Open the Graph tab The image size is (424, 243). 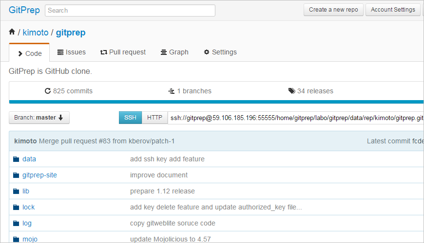174,52
